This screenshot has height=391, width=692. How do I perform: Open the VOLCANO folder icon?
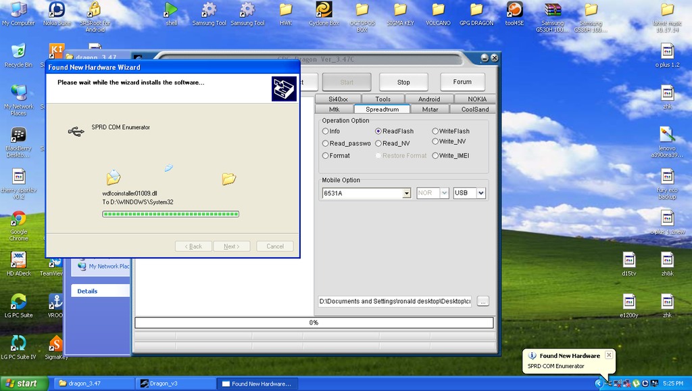pyautogui.click(x=438, y=10)
